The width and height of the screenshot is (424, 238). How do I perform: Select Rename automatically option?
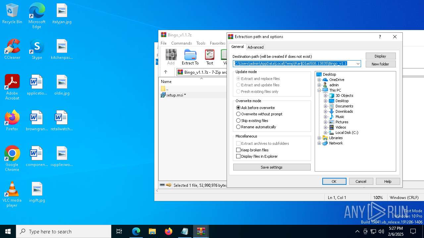(256, 127)
